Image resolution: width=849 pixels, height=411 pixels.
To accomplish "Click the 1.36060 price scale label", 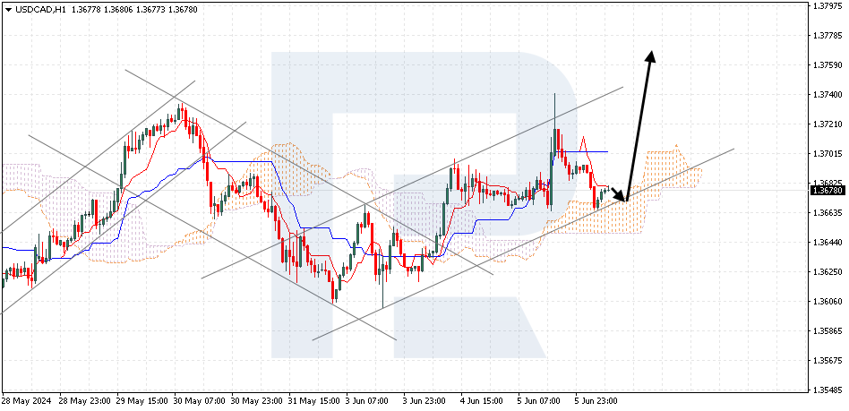I will [x=828, y=302].
